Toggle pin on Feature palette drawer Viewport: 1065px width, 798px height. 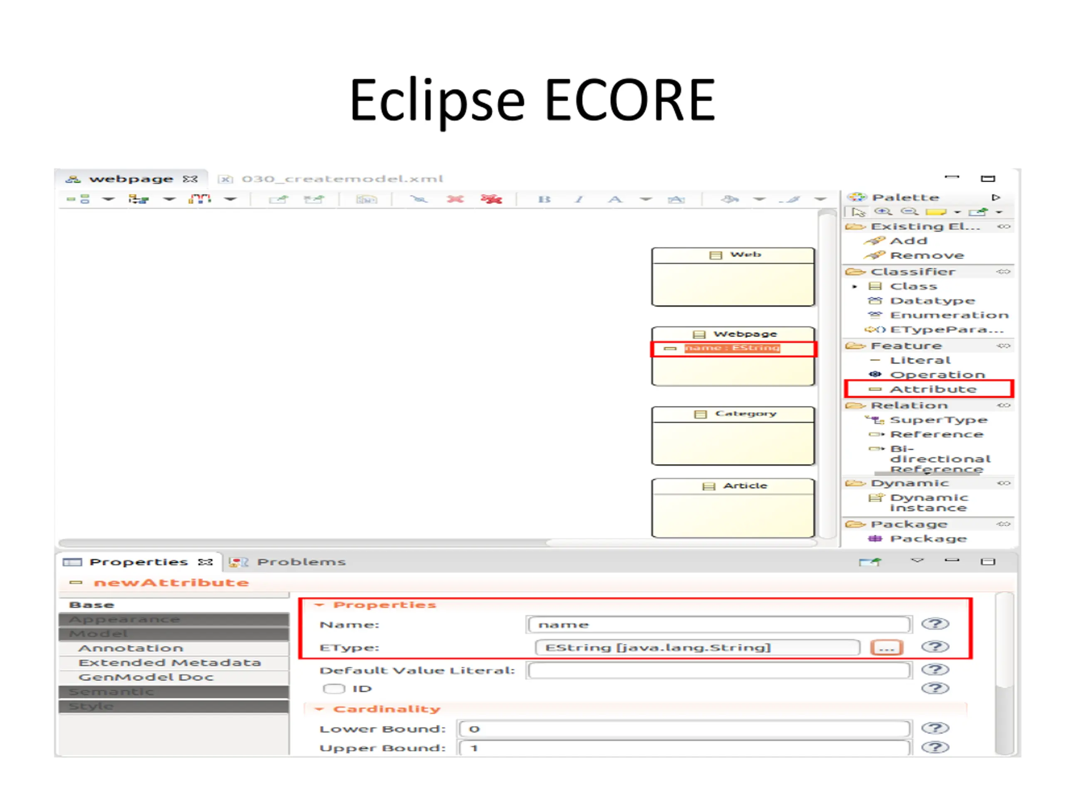tap(1003, 346)
